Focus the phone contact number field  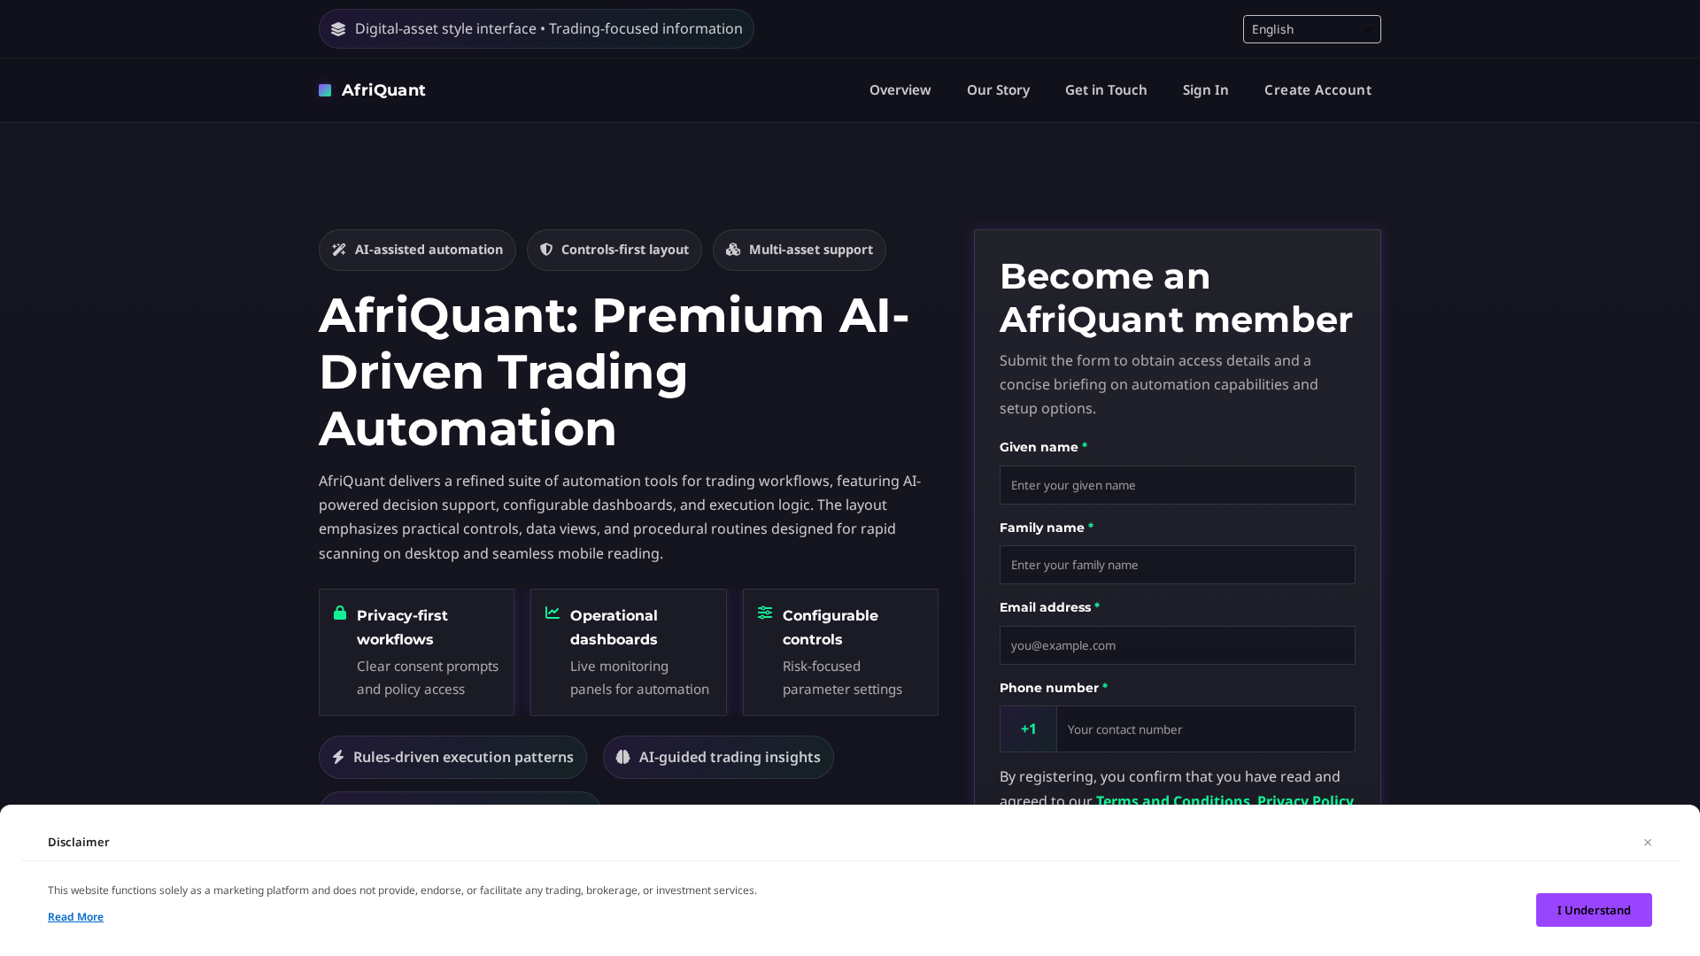click(x=1206, y=729)
